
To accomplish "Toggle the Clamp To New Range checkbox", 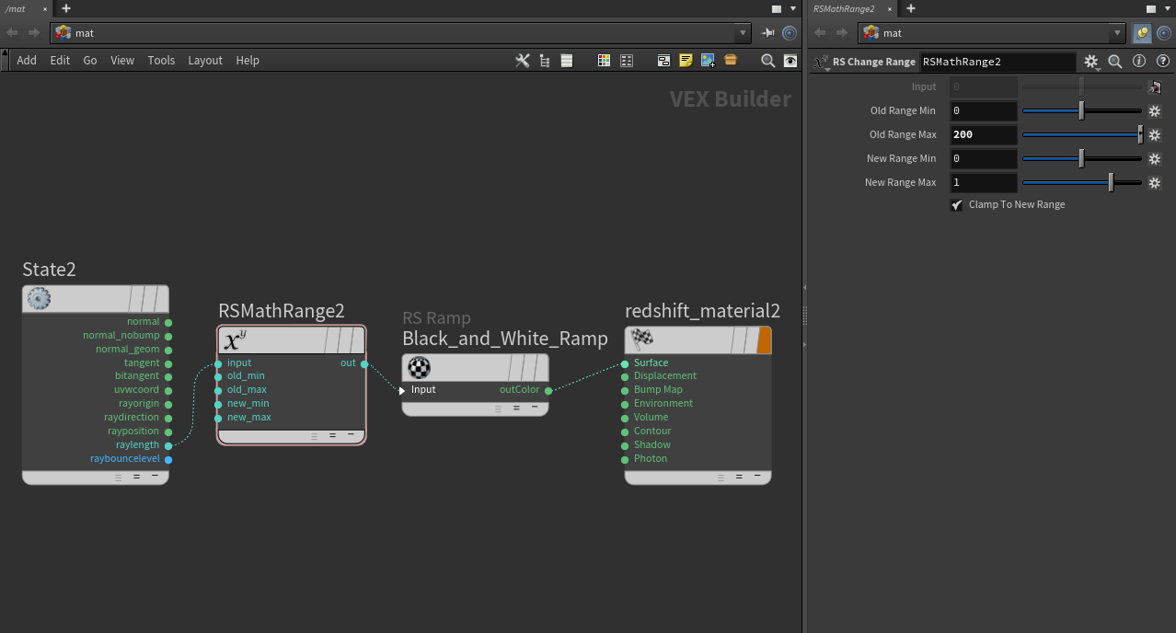I will (x=957, y=205).
